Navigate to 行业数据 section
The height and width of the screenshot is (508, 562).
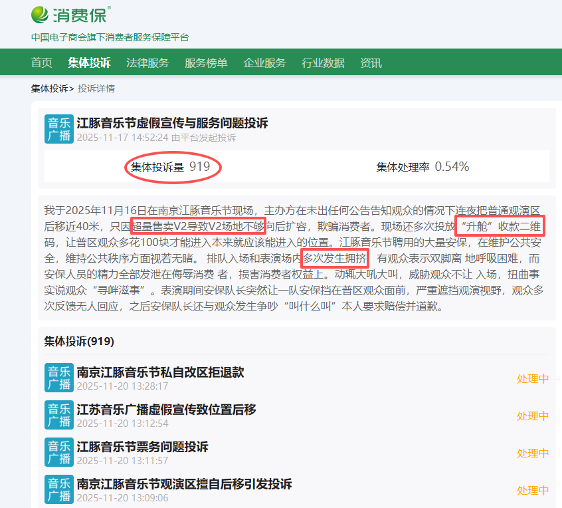(x=323, y=63)
